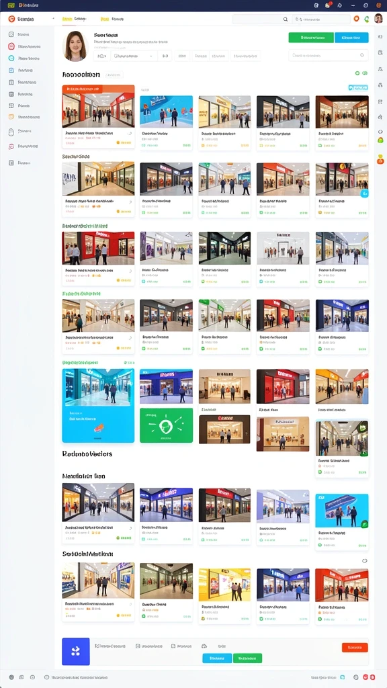Screen dimensions: 387x688
Task: Click the green button in profile header
Action: 311,38
